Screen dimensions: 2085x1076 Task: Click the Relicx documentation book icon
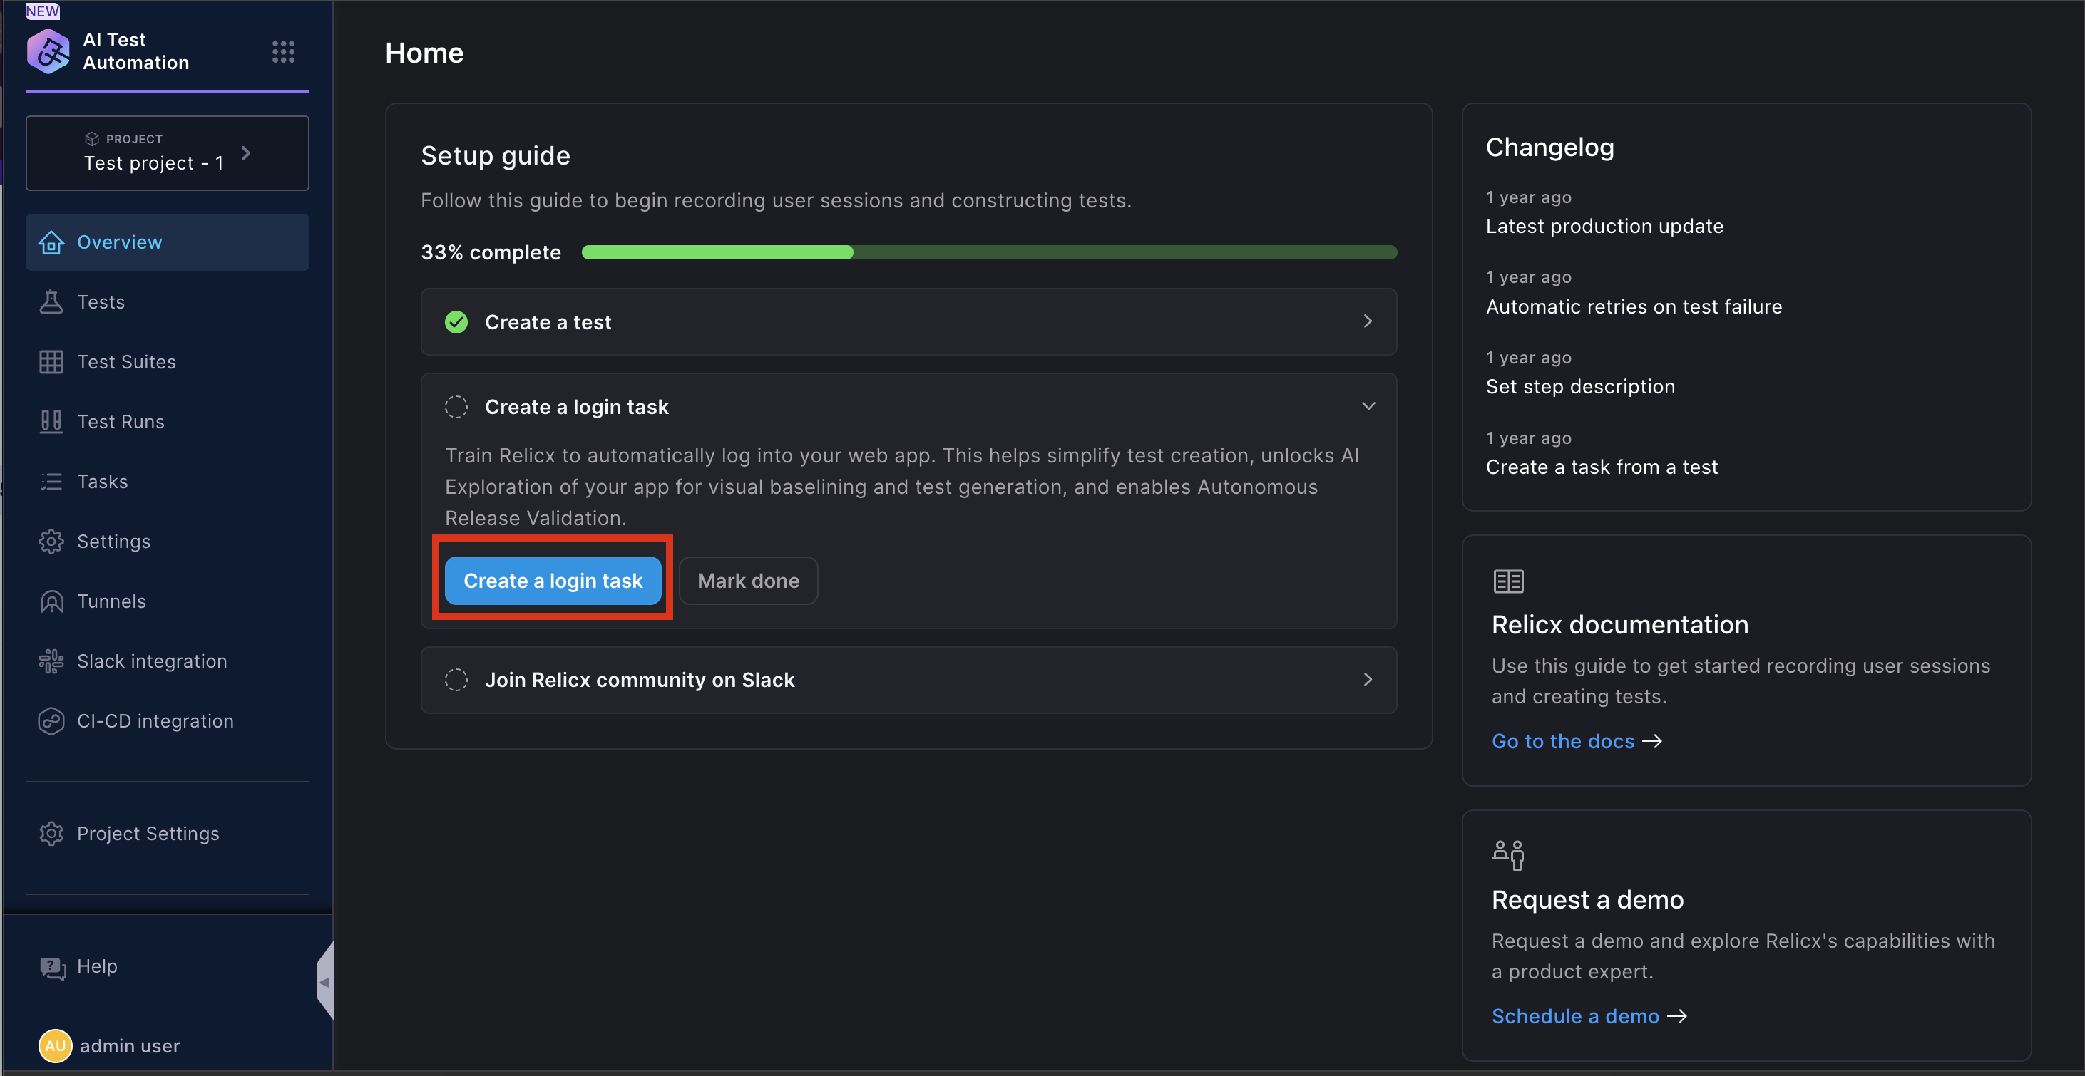1508,581
